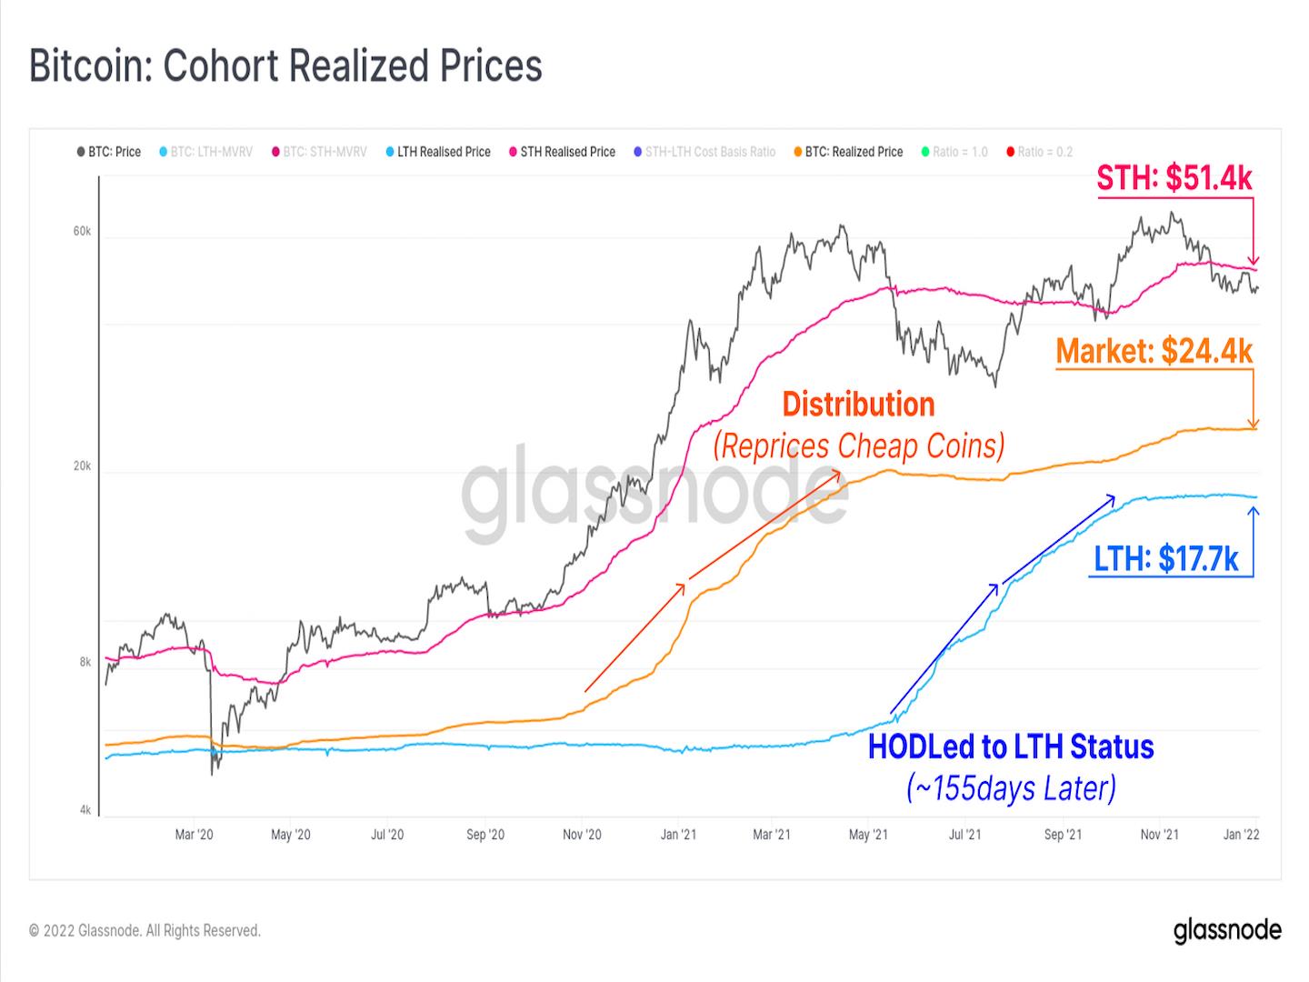Enable the BTC: STH-MVRV legend item

[x=318, y=152]
